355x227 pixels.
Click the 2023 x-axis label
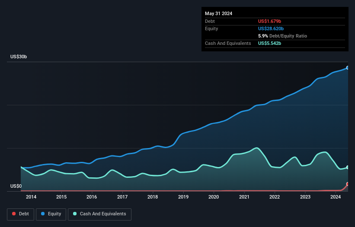tap(305, 197)
